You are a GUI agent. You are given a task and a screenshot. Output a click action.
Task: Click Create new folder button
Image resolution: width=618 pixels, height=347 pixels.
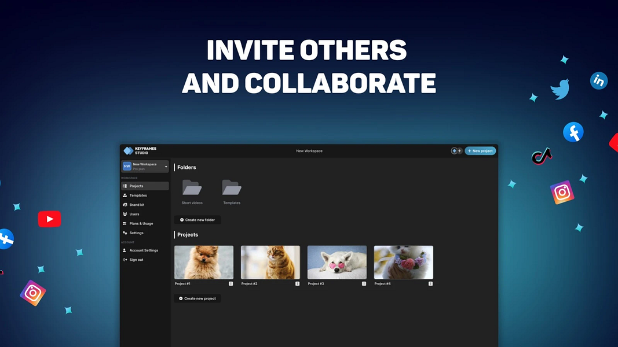click(x=198, y=220)
